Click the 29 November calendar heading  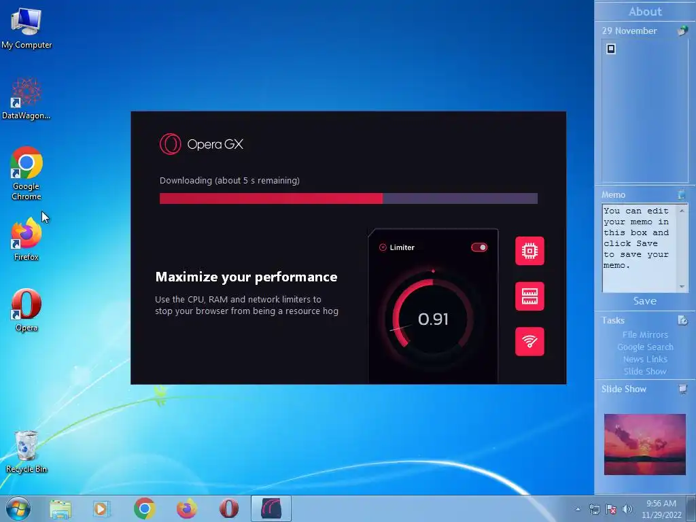click(x=629, y=31)
